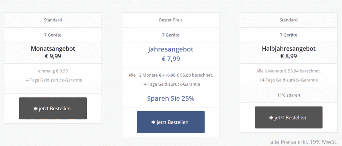This screenshot has height=146, width=342.
Task: Click Sparen Sie 25% text
Action: [171, 98]
